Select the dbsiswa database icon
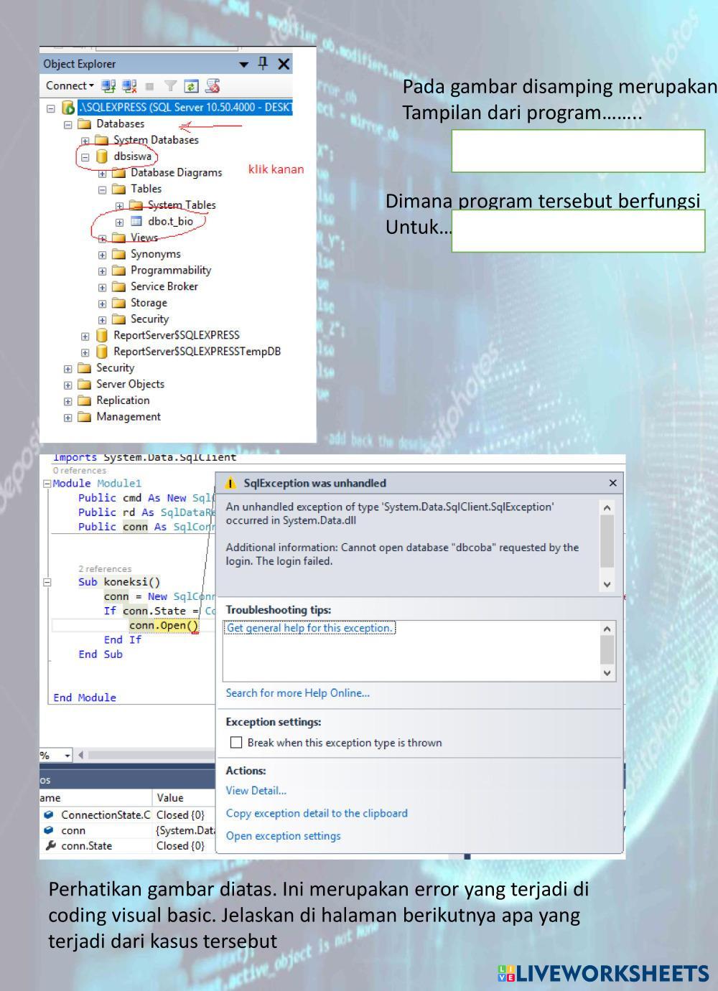The width and height of the screenshot is (718, 991). [102, 156]
